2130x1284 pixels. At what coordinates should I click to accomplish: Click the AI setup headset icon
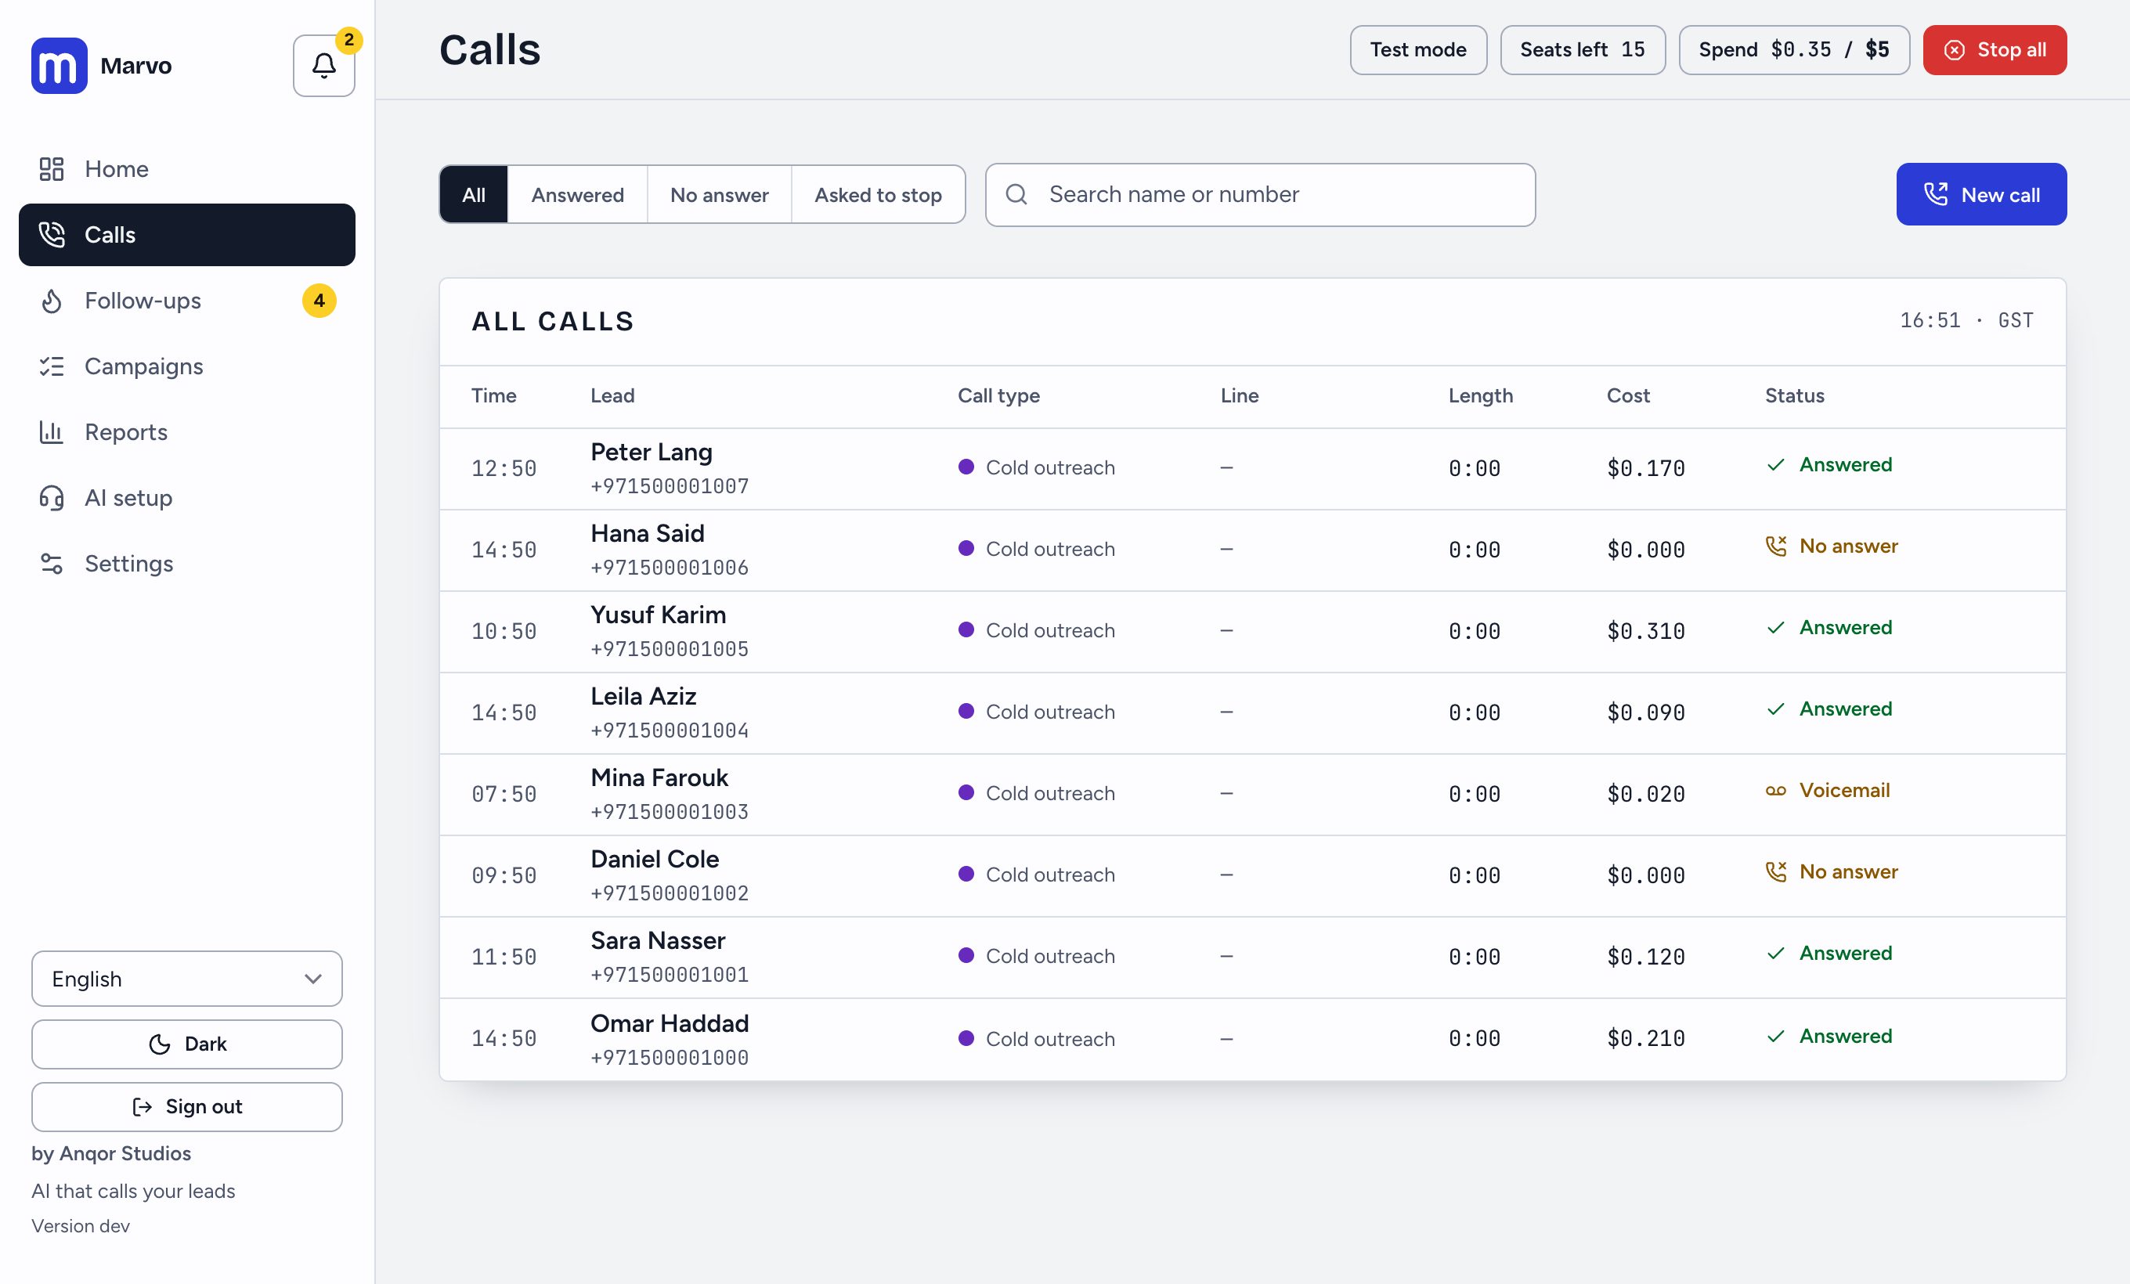52,498
